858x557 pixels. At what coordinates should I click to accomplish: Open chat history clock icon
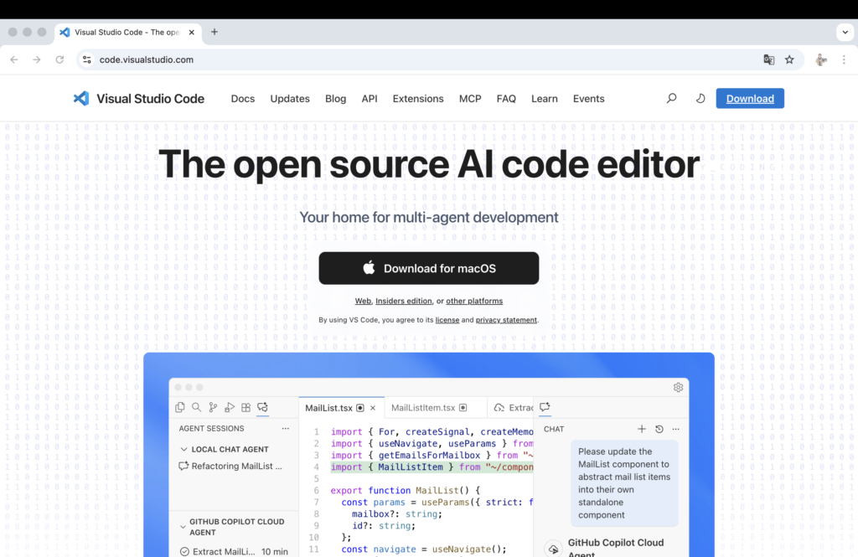[659, 429]
